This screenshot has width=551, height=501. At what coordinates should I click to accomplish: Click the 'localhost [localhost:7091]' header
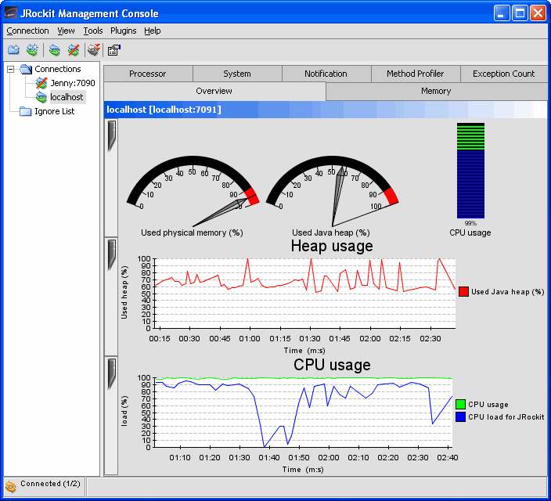[x=164, y=110]
